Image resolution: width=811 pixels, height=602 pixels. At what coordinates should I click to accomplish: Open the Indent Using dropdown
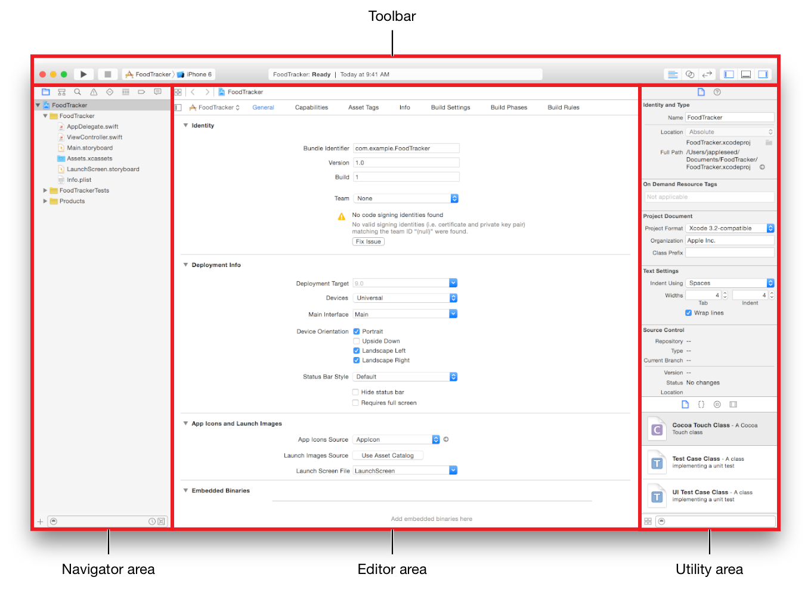click(730, 283)
